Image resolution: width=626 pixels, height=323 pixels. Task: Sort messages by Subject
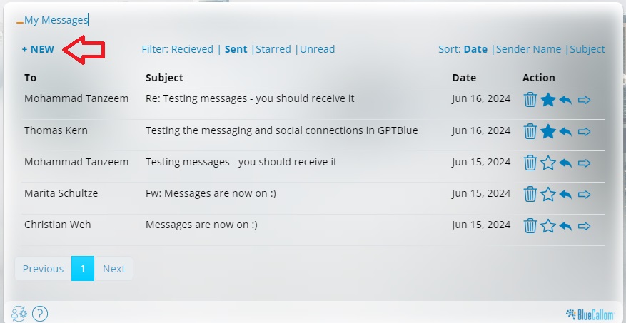click(587, 49)
